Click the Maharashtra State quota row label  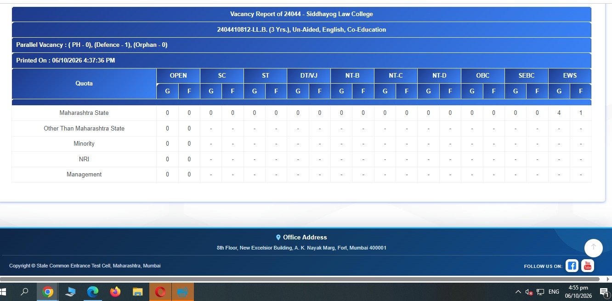(84, 113)
